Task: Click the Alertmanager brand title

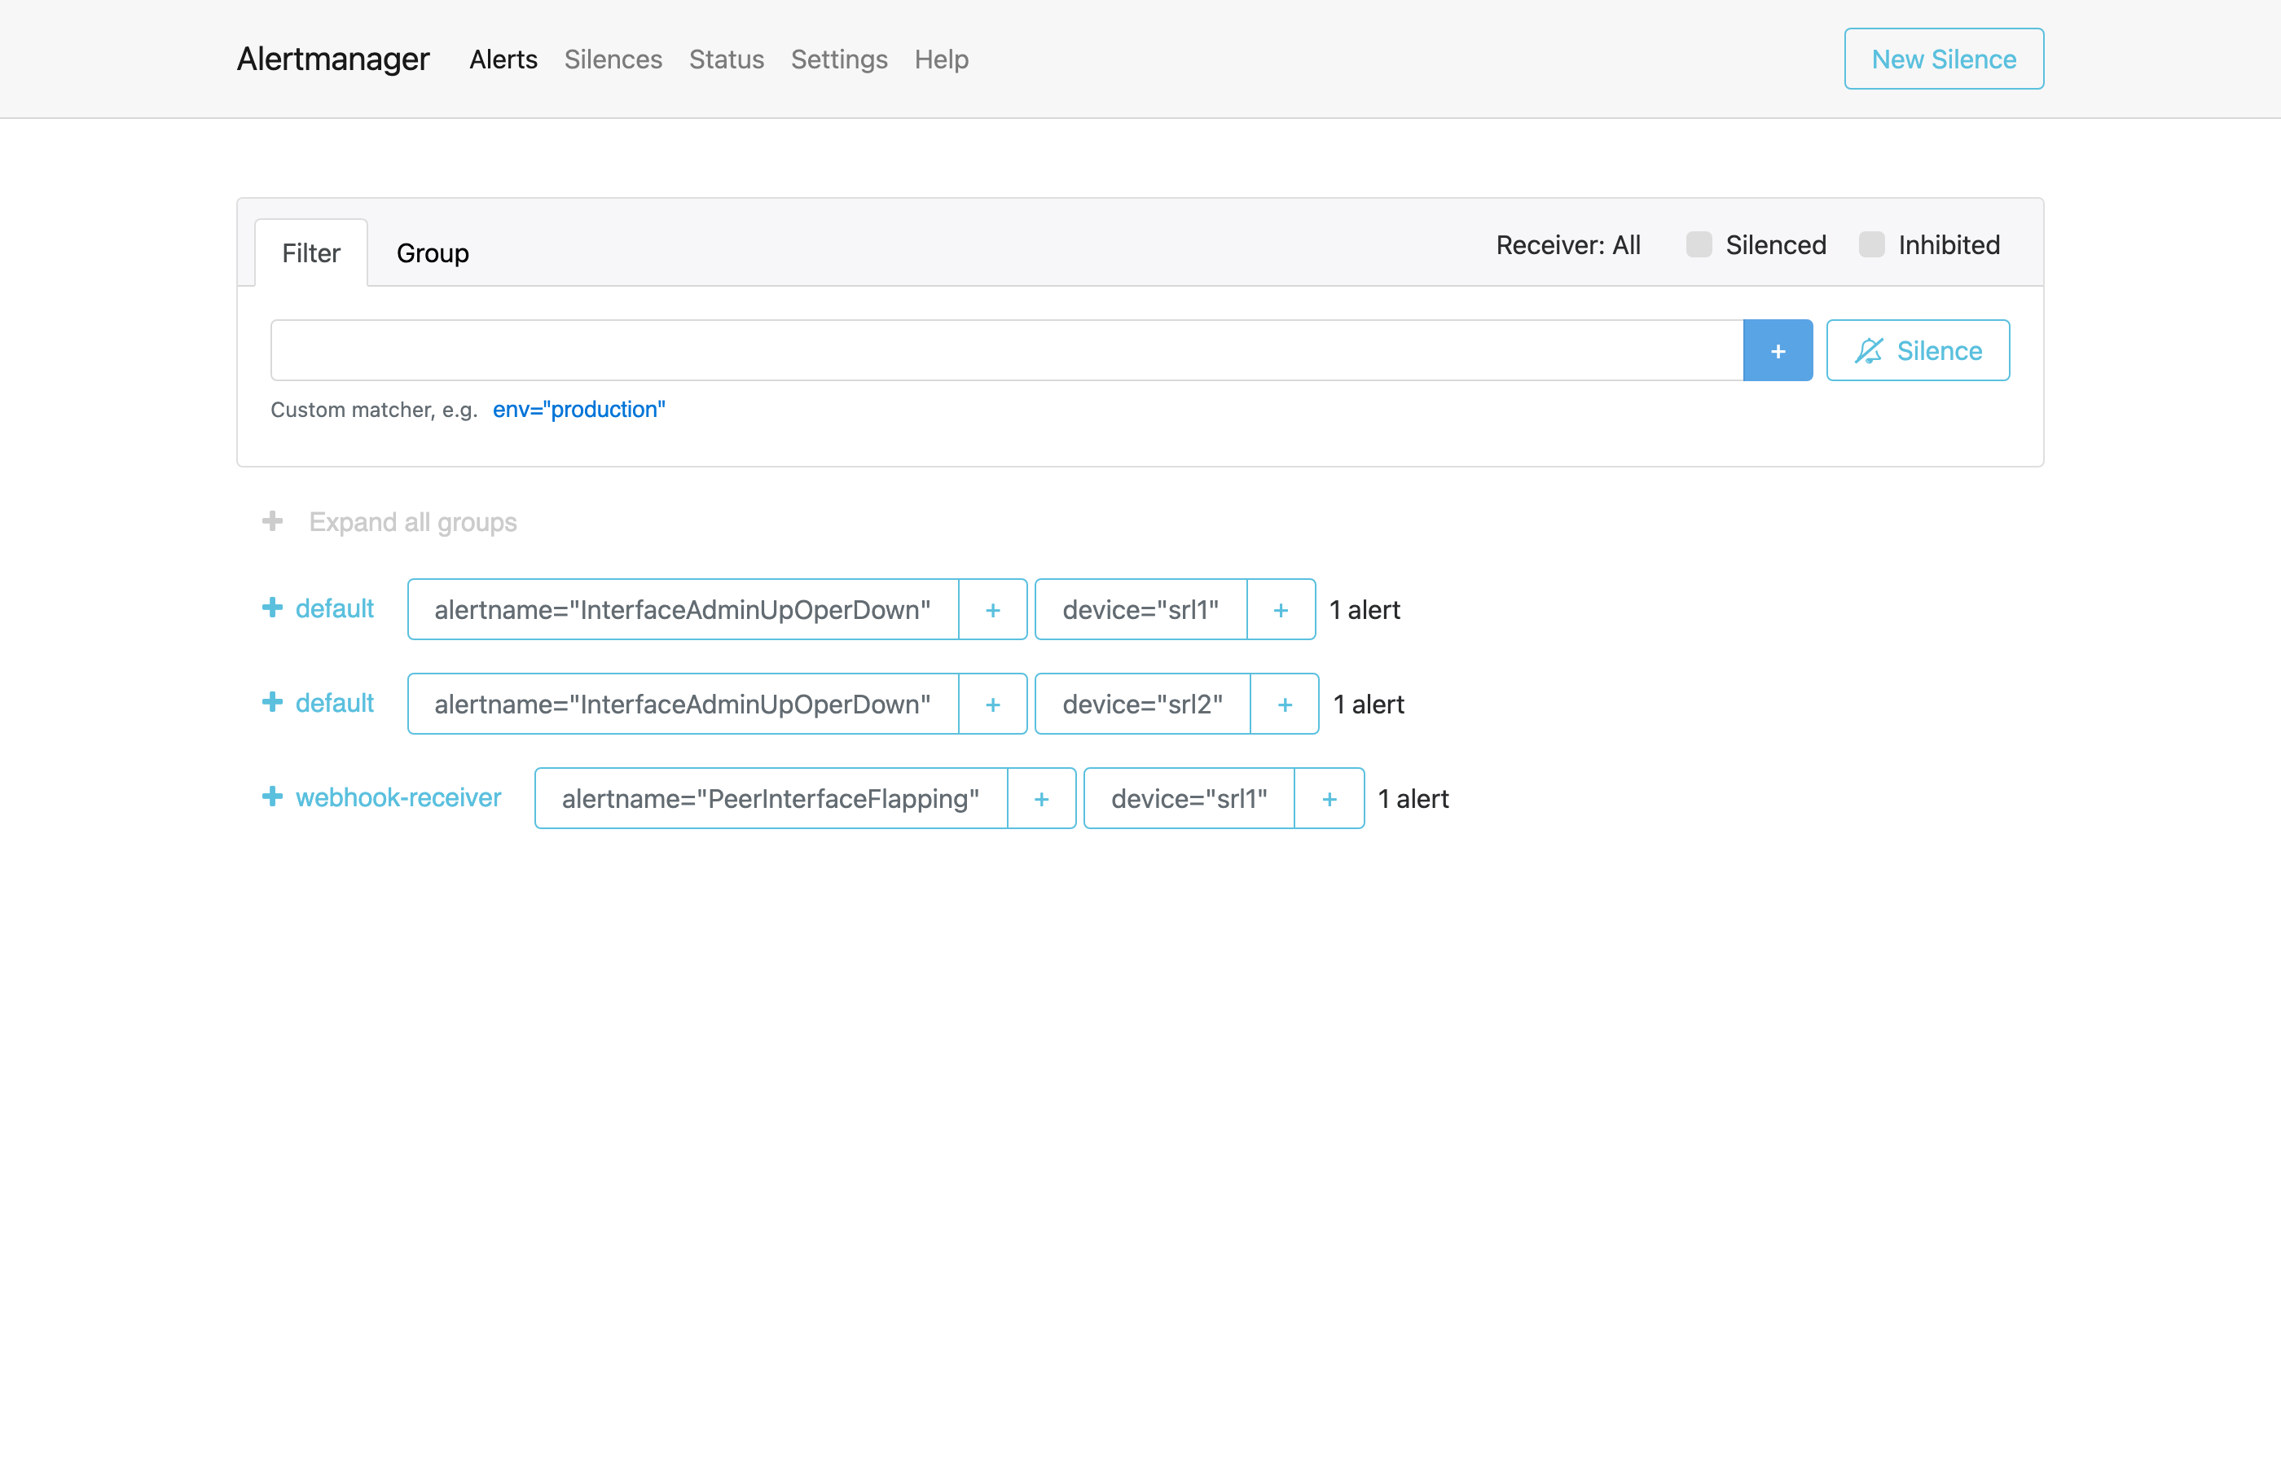Action: click(x=333, y=59)
